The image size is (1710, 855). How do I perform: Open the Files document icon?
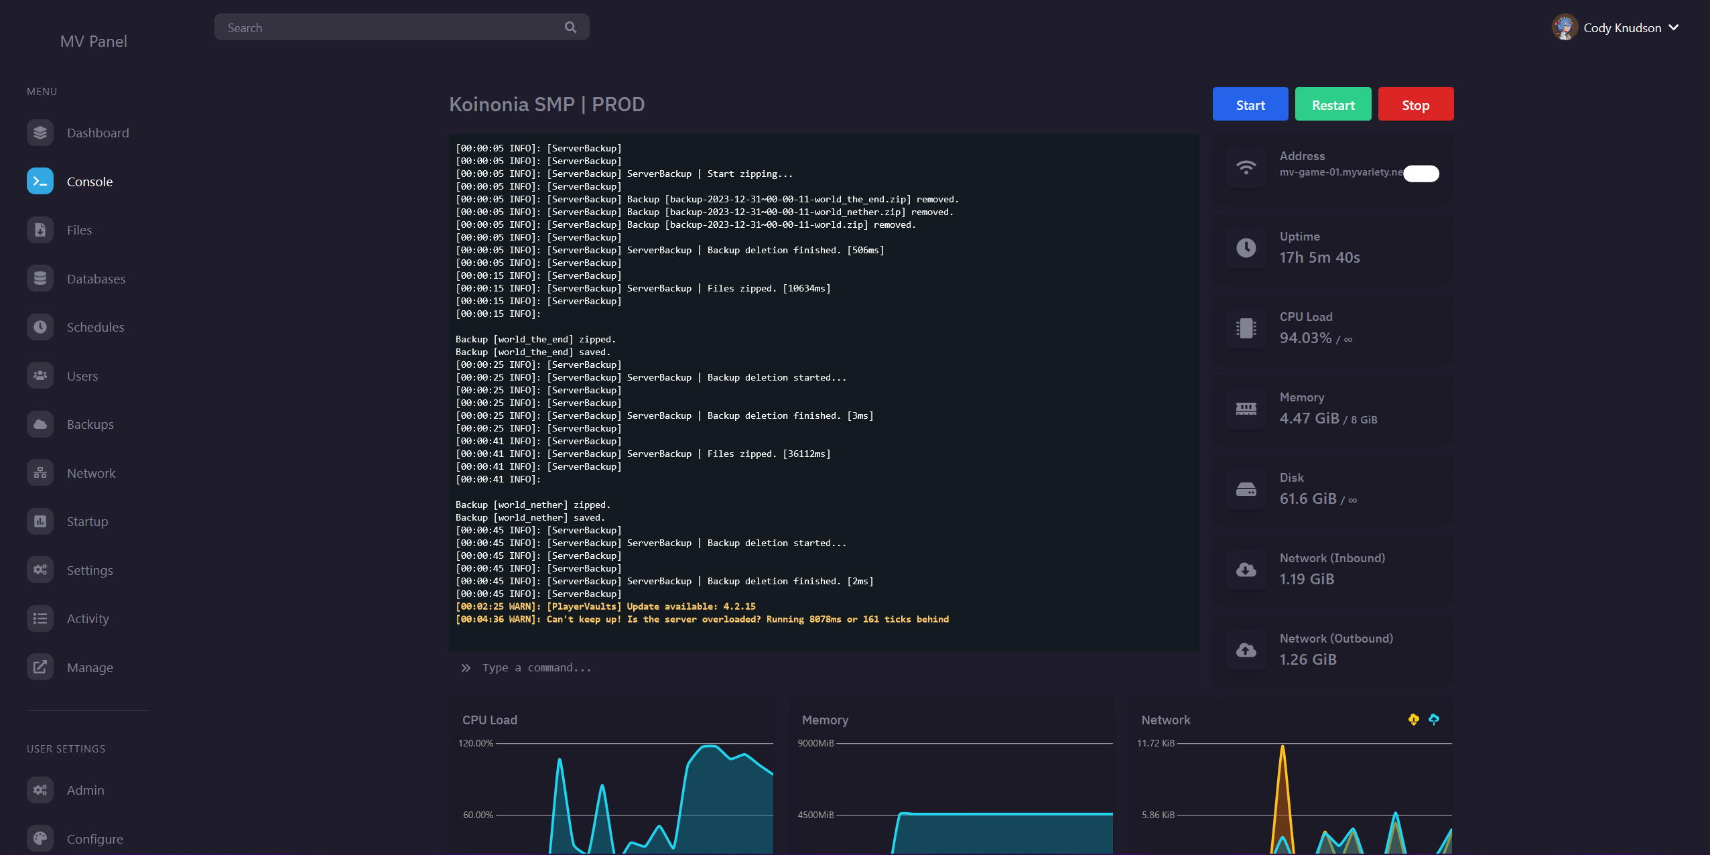pos(40,230)
